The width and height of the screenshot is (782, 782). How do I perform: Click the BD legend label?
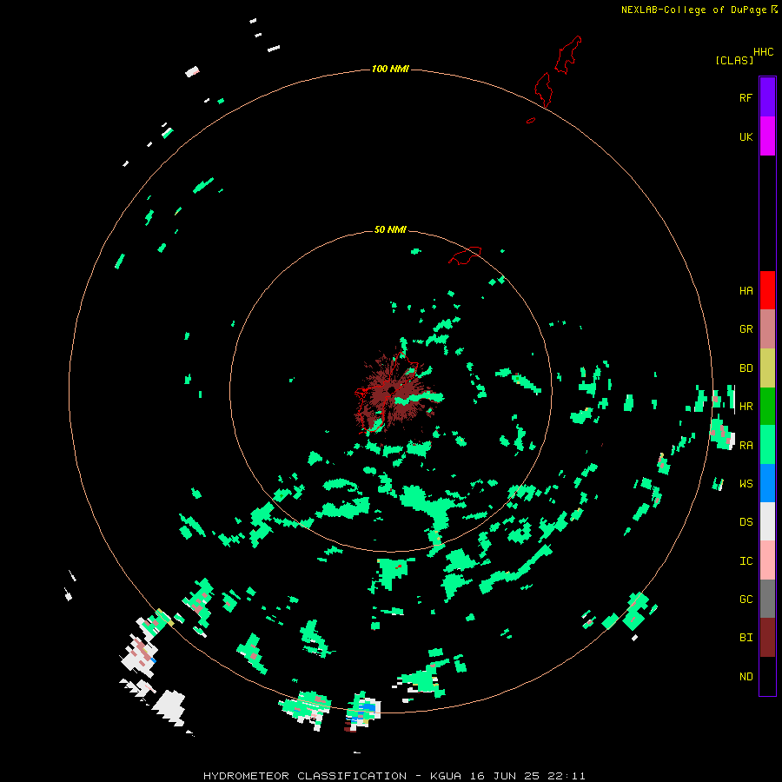[746, 368]
